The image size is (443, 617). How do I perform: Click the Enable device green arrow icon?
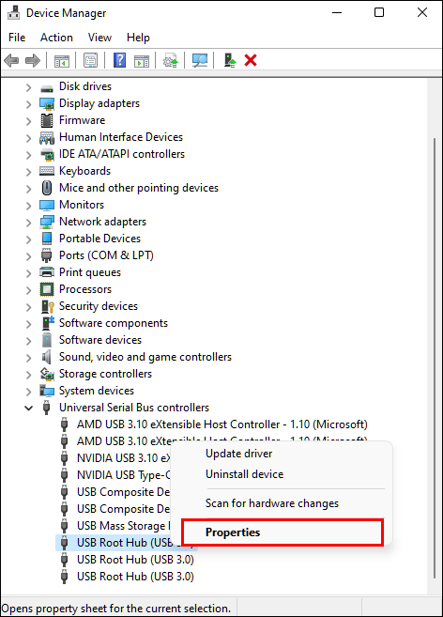click(230, 61)
